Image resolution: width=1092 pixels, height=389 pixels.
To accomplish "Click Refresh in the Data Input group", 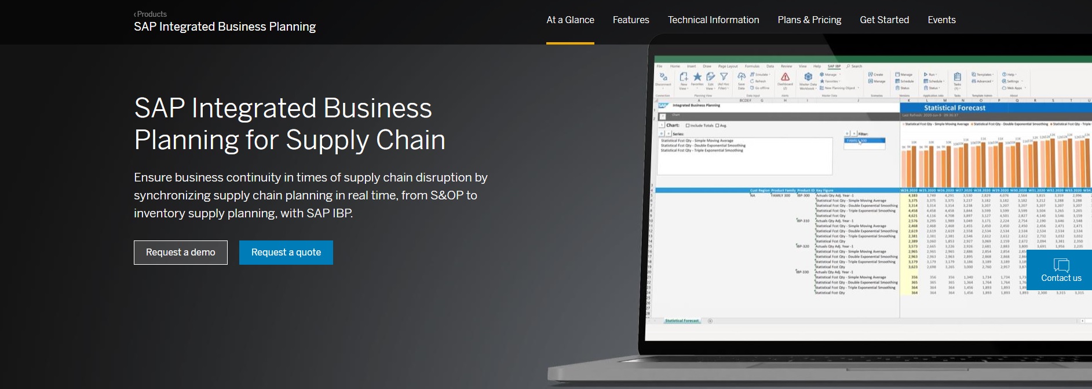I will click(x=759, y=81).
